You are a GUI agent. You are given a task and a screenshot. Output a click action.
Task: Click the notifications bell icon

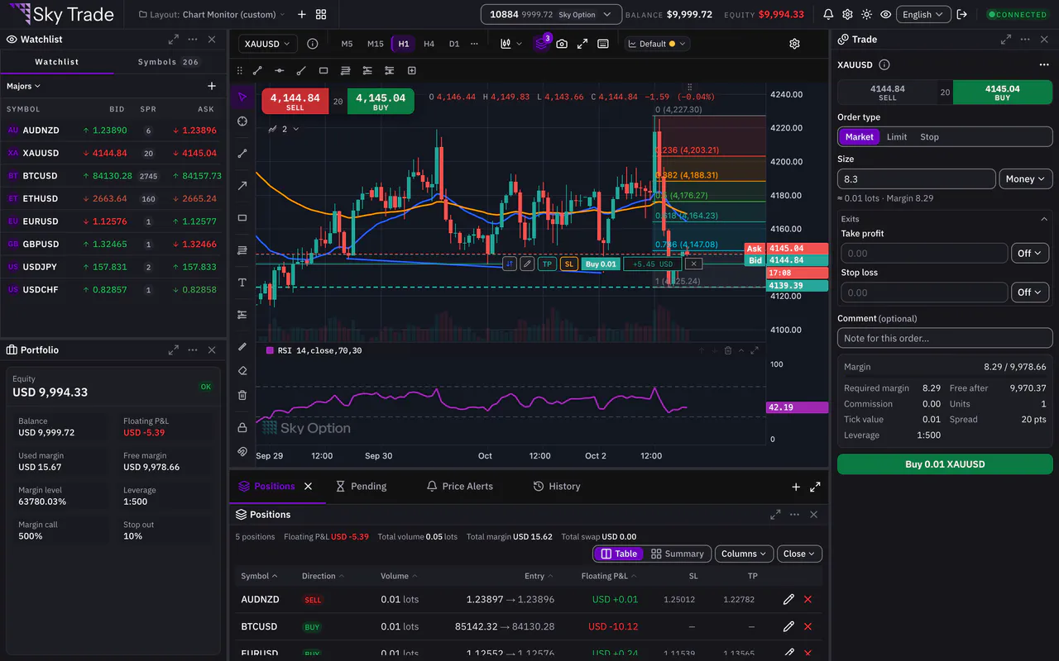click(828, 15)
